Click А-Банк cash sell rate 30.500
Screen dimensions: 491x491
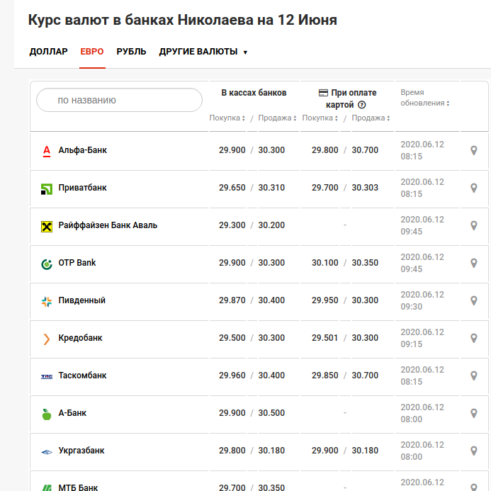point(271,413)
